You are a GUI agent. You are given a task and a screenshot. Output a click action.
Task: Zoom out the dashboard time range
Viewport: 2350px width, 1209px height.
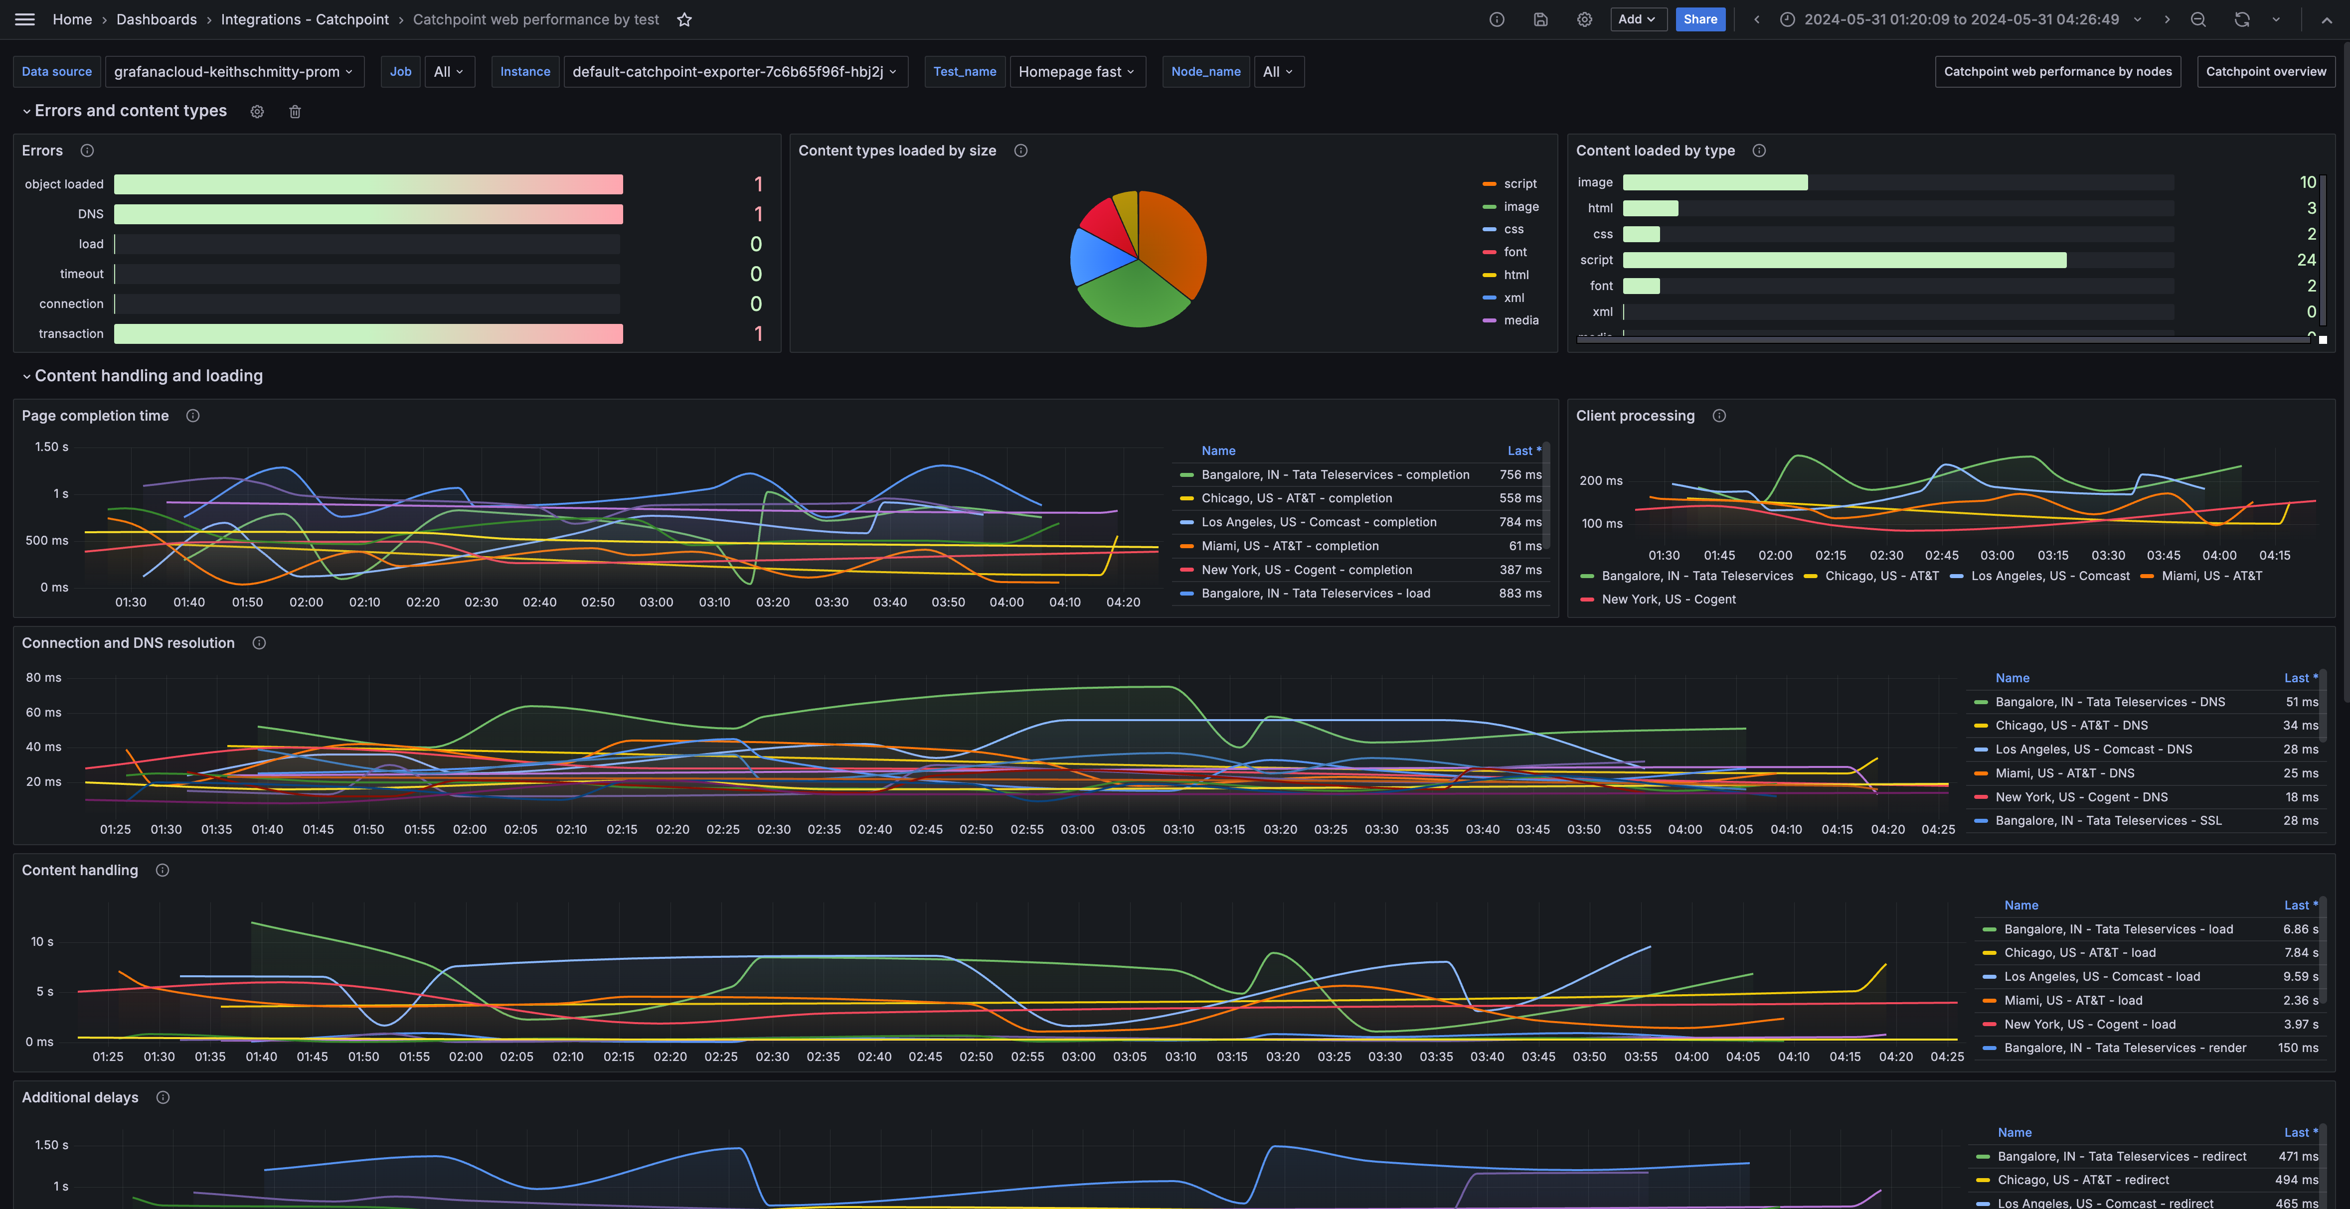click(2198, 19)
